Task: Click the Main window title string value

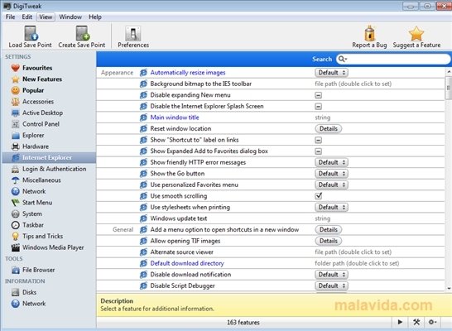Action: (323, 118)
